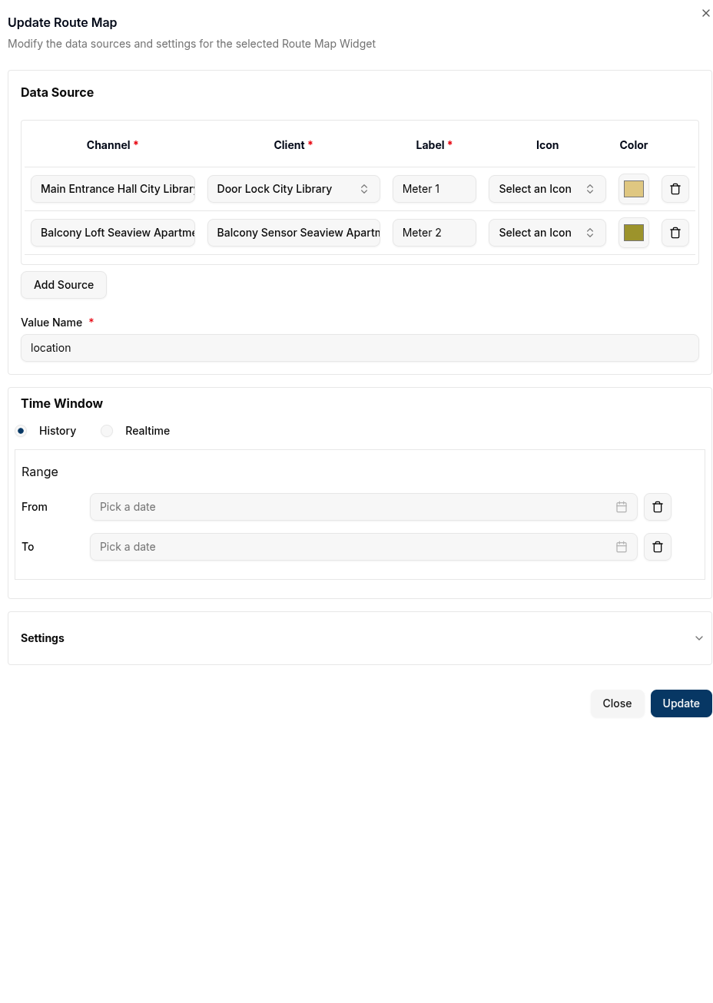Select the Realtime radio button
This screenshot has height=1003, width=713.
107,431
